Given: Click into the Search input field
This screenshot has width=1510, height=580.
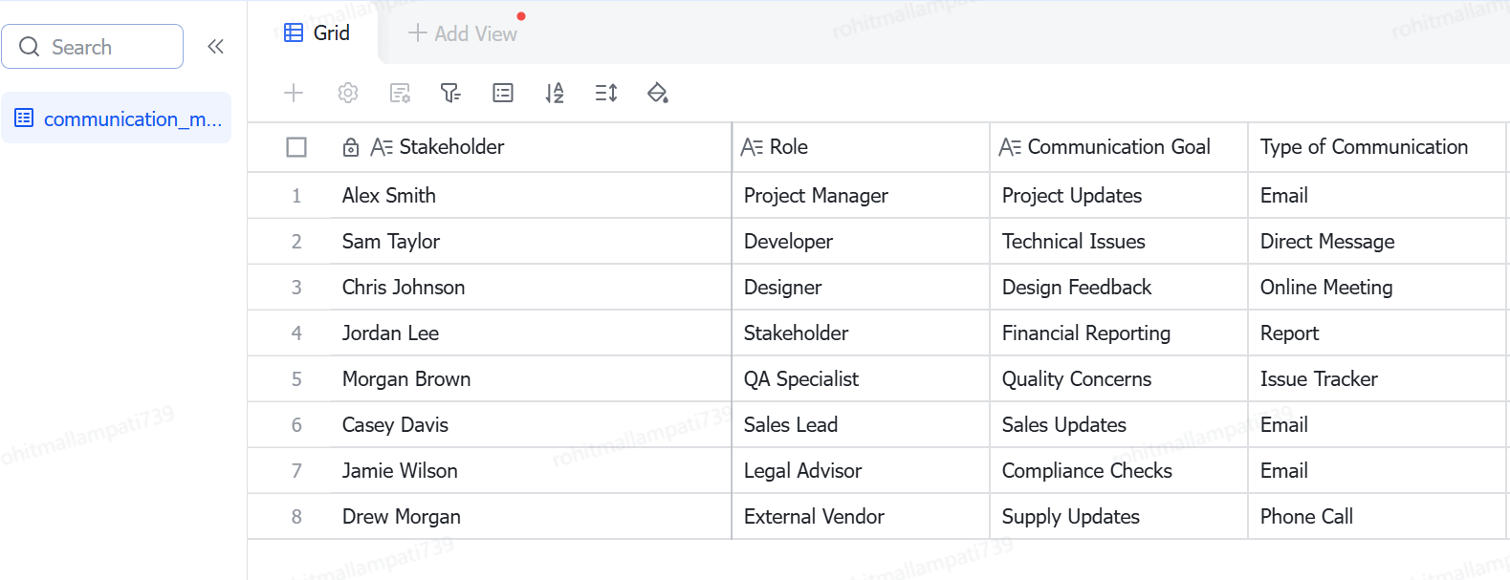Looking at the screenshot, I should [x=93, y=47].
